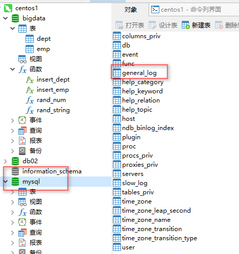Select the func table
Viewport: 239px width, 254px height.
coord(124,64)
